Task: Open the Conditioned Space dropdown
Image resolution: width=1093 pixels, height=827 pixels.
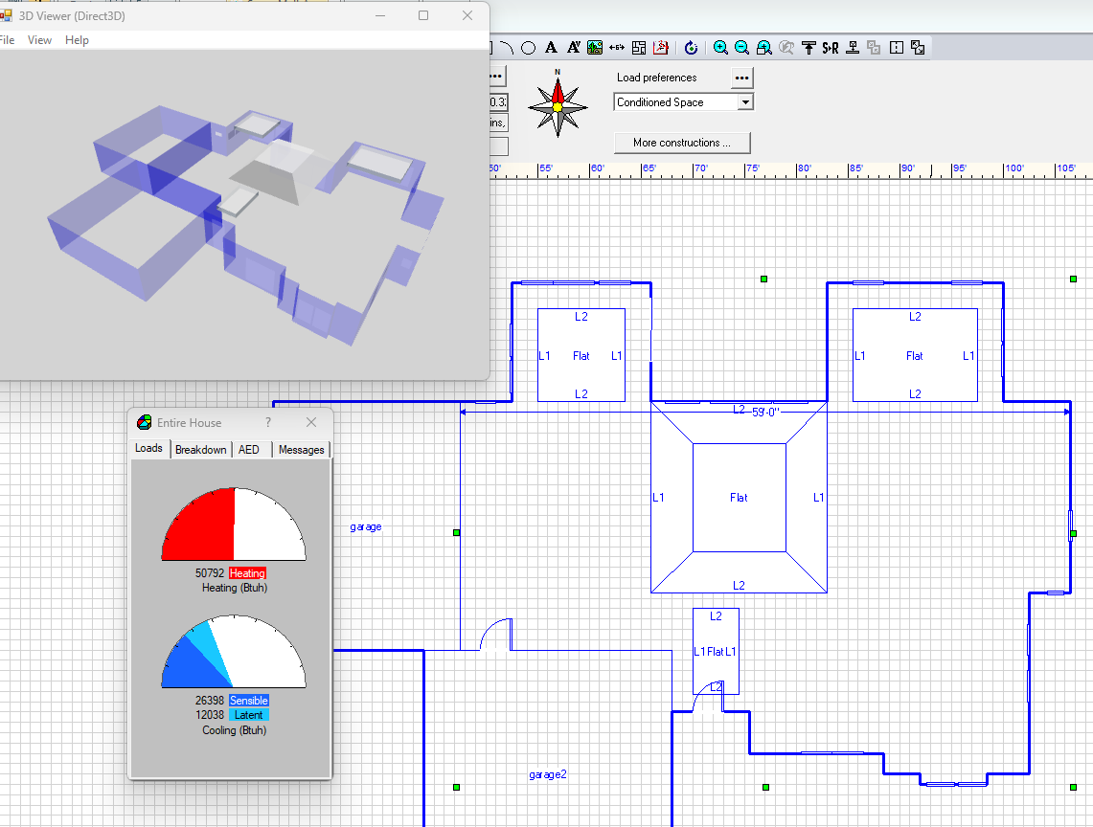Action: (x=744, y=102)
